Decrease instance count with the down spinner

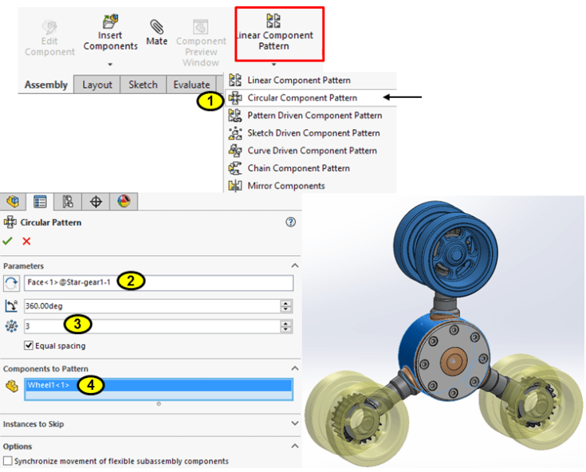286,329
